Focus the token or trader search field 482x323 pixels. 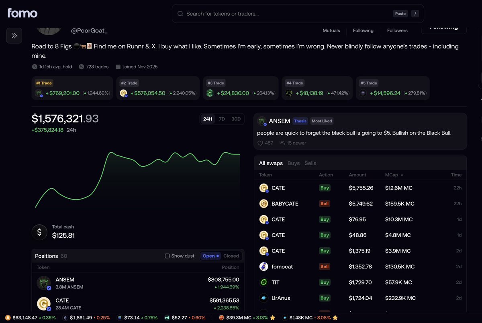298,14
